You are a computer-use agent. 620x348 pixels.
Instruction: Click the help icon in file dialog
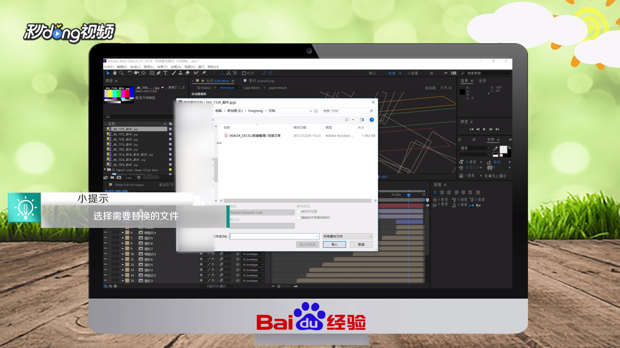(x=372, y=120)
